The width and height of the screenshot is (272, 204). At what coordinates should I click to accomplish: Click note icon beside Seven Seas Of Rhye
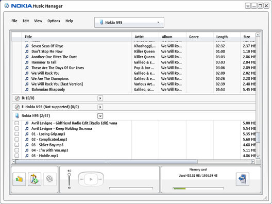click(x=27, y=46)
